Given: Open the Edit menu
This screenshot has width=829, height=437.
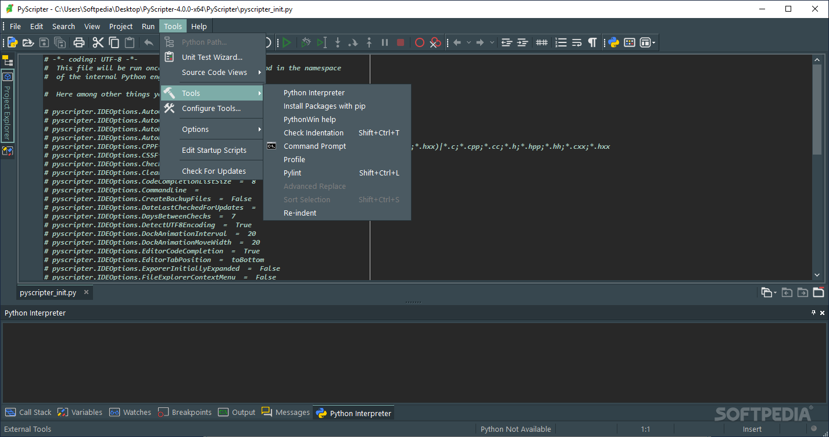Looking at the screenshot, I should click(37, 26).
